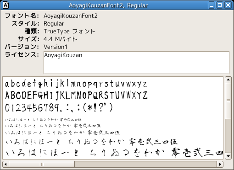Click the vertical scrollbar track below thumb
Viewport: 234px width, 170px height.
(228, 136)
